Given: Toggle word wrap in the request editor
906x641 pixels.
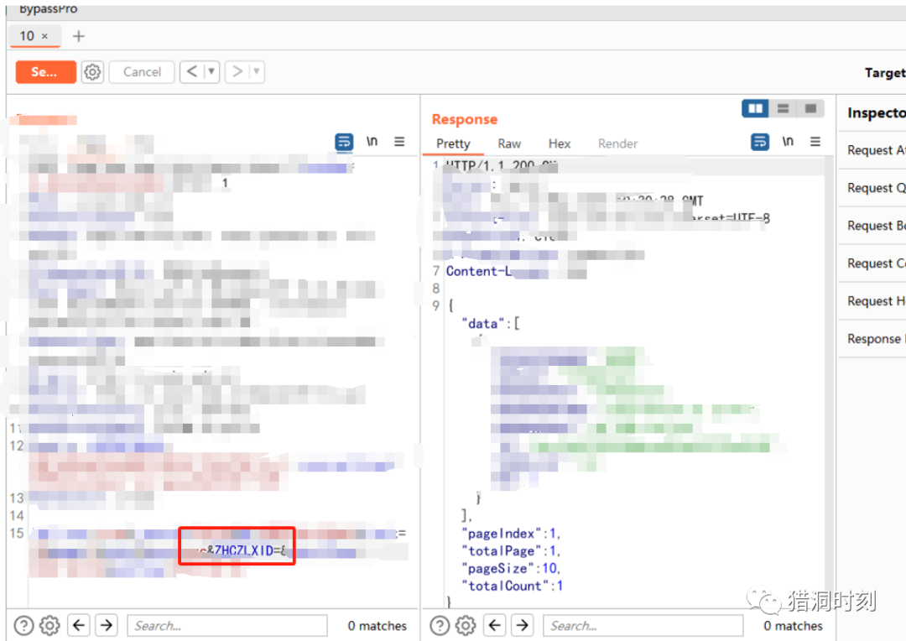Looking at the screenshot, I should 344,142.
